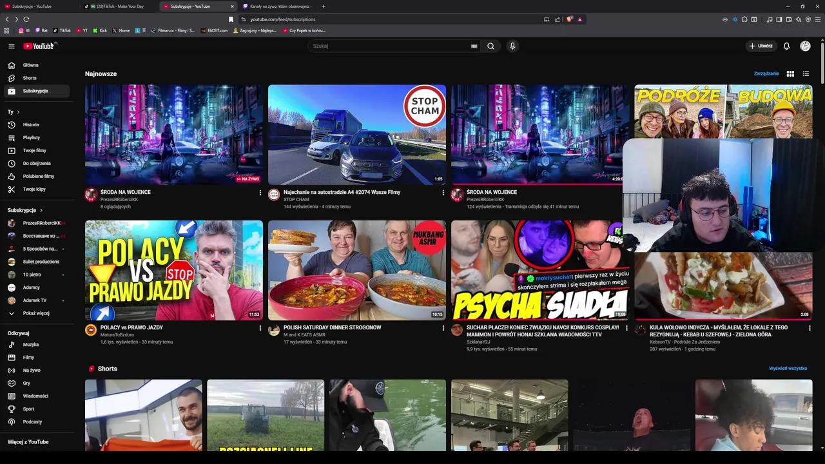Reload the page
Viewport: 825px width, 464px height.
click(x=26, y=19)
